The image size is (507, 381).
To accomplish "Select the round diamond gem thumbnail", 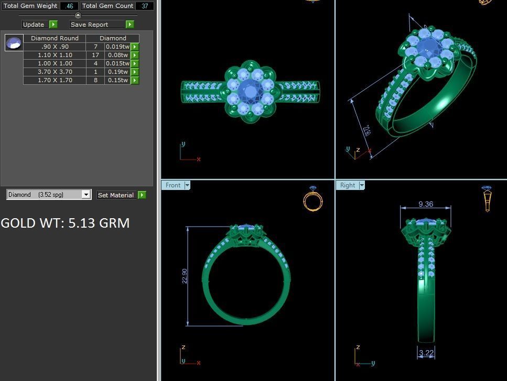I will [14, 42].
